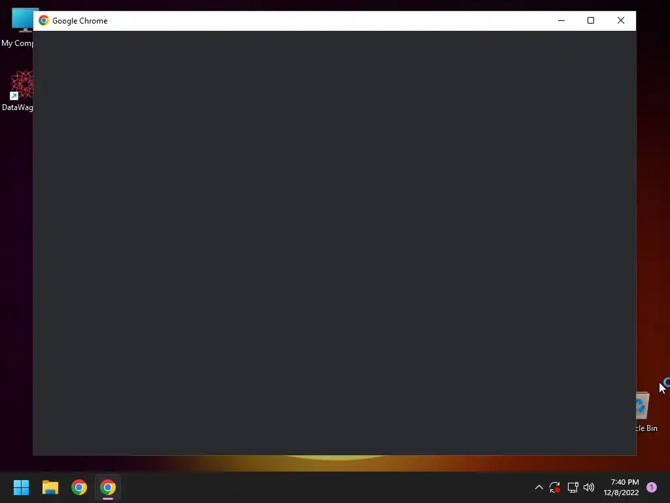Minimize the Google Chrome window
Screen dimensions: 670x503
tap(561, 20)
